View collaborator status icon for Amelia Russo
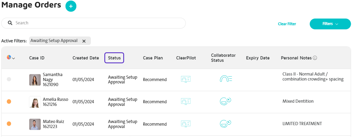The width and height of the screenshot is (352, 137). tap(225, 101)
